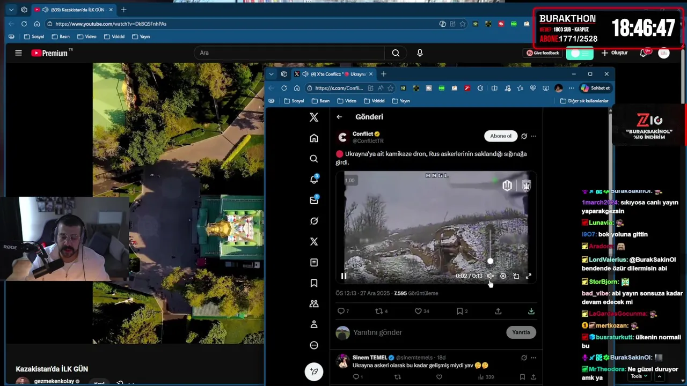Viewport: 687px width, 386px height.
Task: Click the Yanıtla reply button
Action: click(521, 332)
